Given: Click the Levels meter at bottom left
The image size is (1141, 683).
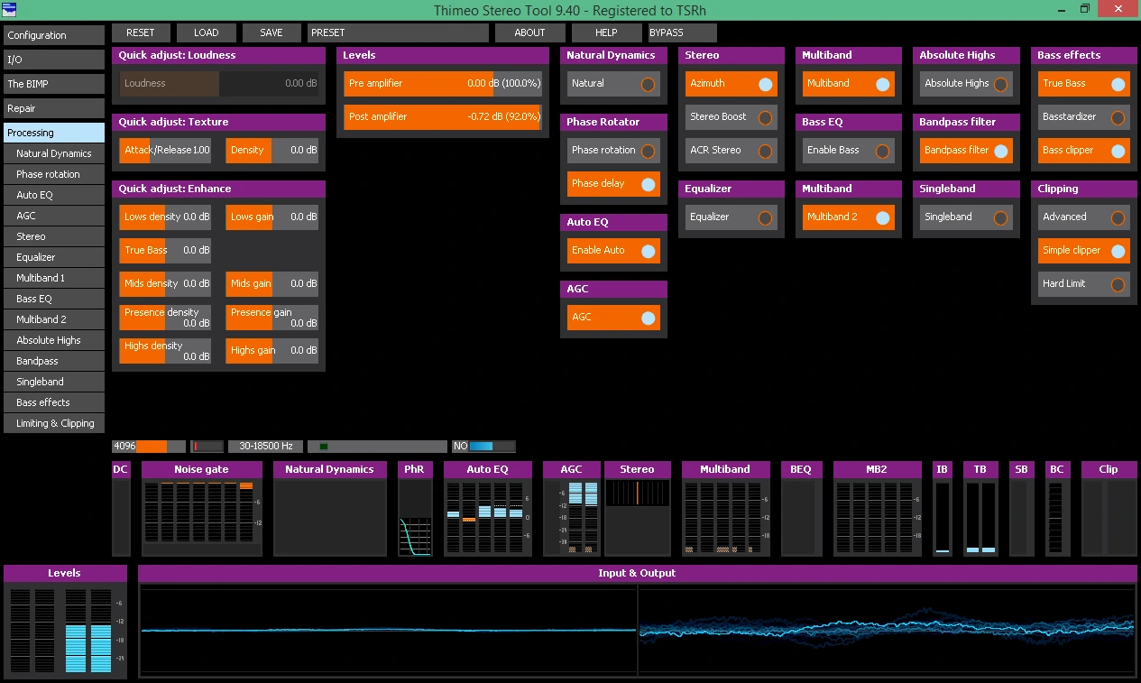Looking at the screenshot, I should point(64,629).
